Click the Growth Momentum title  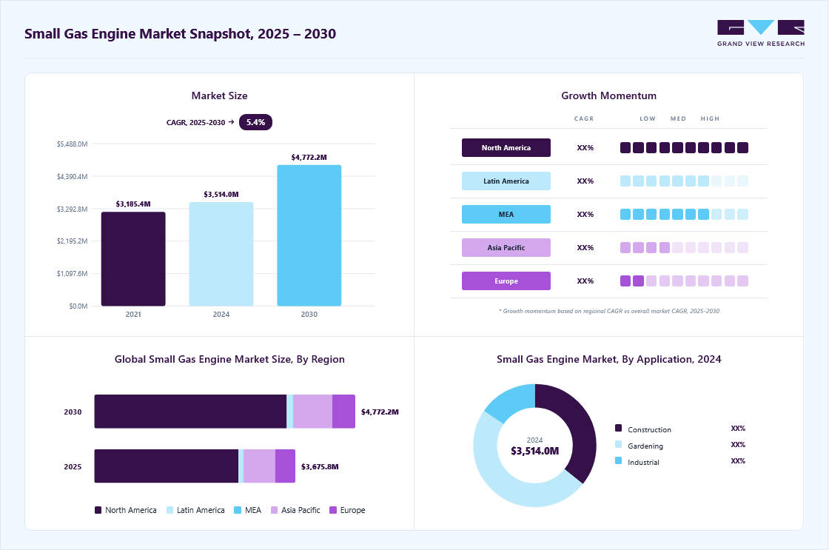pos(608,95)
